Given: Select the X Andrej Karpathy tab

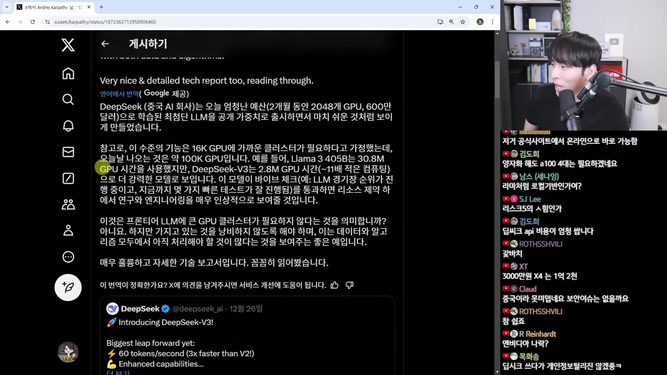Looking at the screenshot, I should (x=53, y=7).
